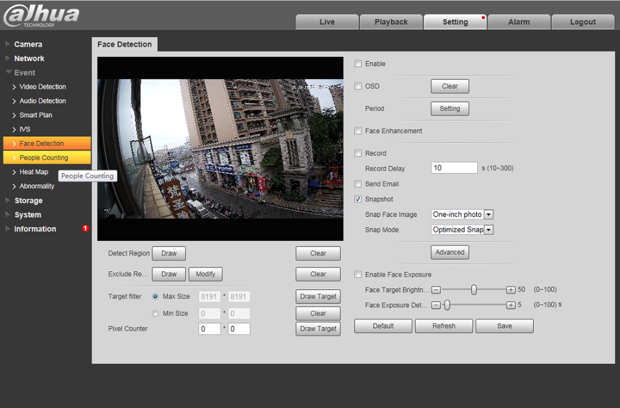Expand the Storage section in sidebar

(x=29, y=201)
